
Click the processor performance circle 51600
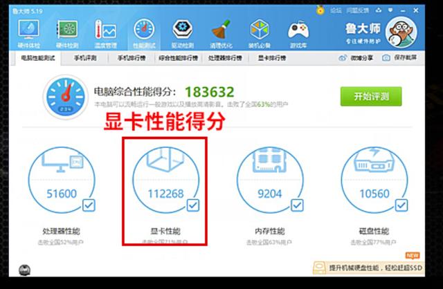coord(62,180)
